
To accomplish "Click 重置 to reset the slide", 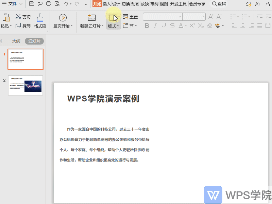I will pyautogui.click(x=130, y=17).
